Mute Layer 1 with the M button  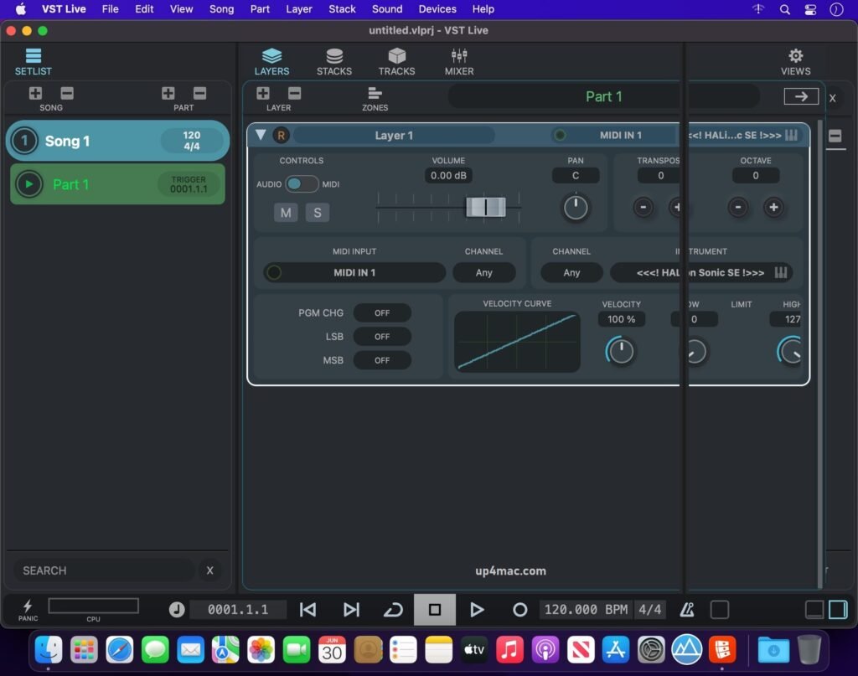point(286,213)
